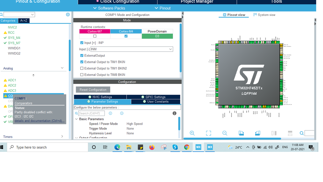Viewport: 323px width, 182px height.
Task: Switch to Project Manager tab
Action: 197,2
